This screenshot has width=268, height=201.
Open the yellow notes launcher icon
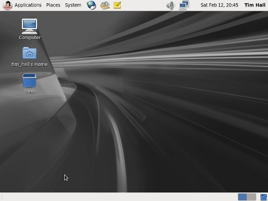(x=117, y=5)
